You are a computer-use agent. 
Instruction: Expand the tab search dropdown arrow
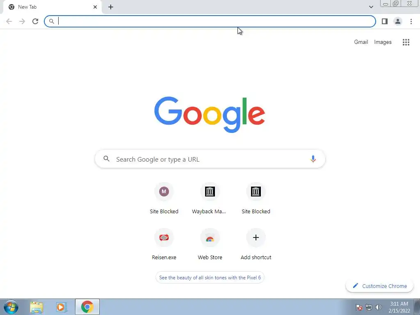click(371, 7)
